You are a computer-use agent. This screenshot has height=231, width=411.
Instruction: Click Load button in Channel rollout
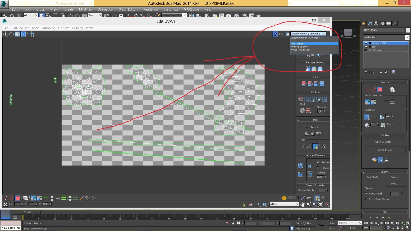click(x=395, y=184)
